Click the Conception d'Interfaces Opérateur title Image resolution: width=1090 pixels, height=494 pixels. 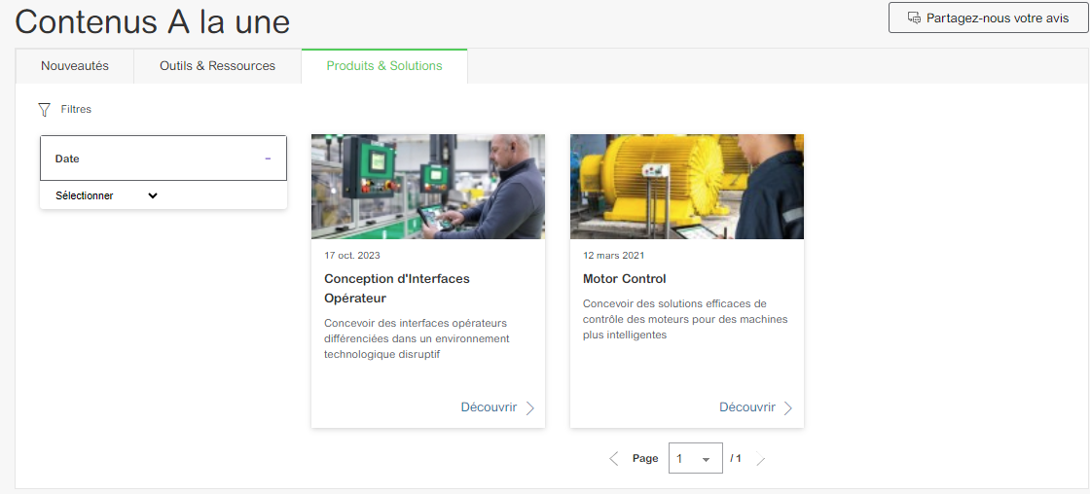click(397, 288)
